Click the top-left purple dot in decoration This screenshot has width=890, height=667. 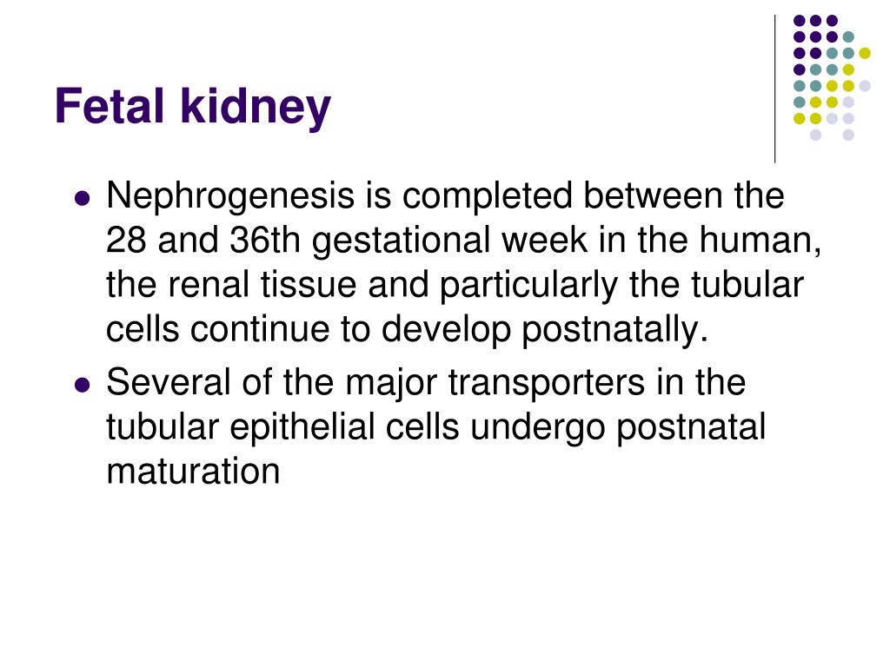(800, 21)
